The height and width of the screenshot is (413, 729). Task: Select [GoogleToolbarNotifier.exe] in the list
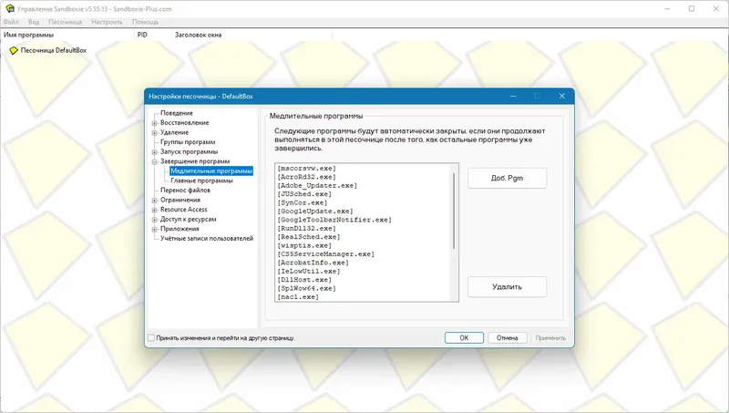click(334, 220)
